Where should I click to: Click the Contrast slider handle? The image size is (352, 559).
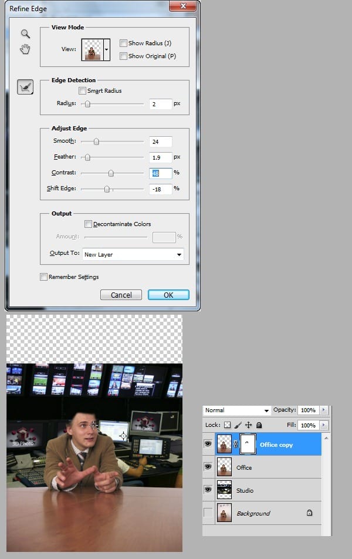111,173
